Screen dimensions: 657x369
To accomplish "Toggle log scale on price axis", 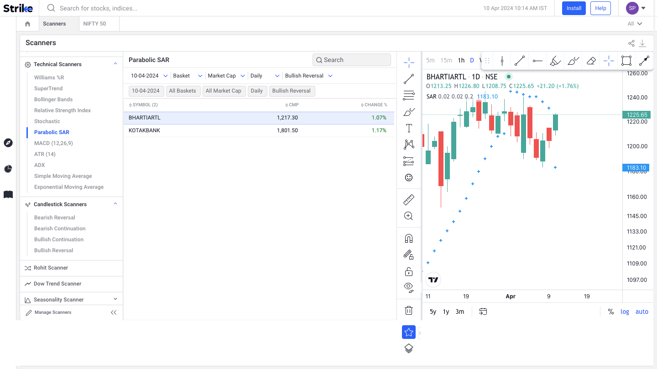I will (625, 312).
